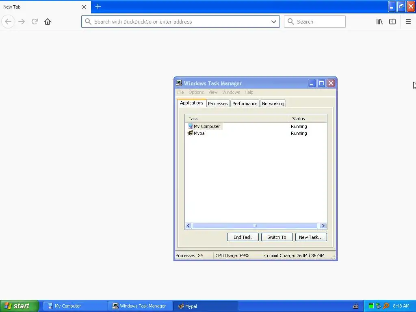Screen dimensions: 416x312
Task: Click Safely Remove Hardware tray icon
Action: coord(379,306)
